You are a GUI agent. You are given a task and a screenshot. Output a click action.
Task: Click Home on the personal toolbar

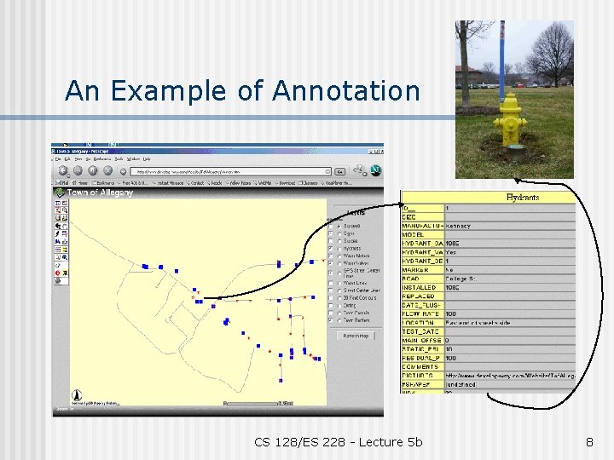[x=80, y=183]
